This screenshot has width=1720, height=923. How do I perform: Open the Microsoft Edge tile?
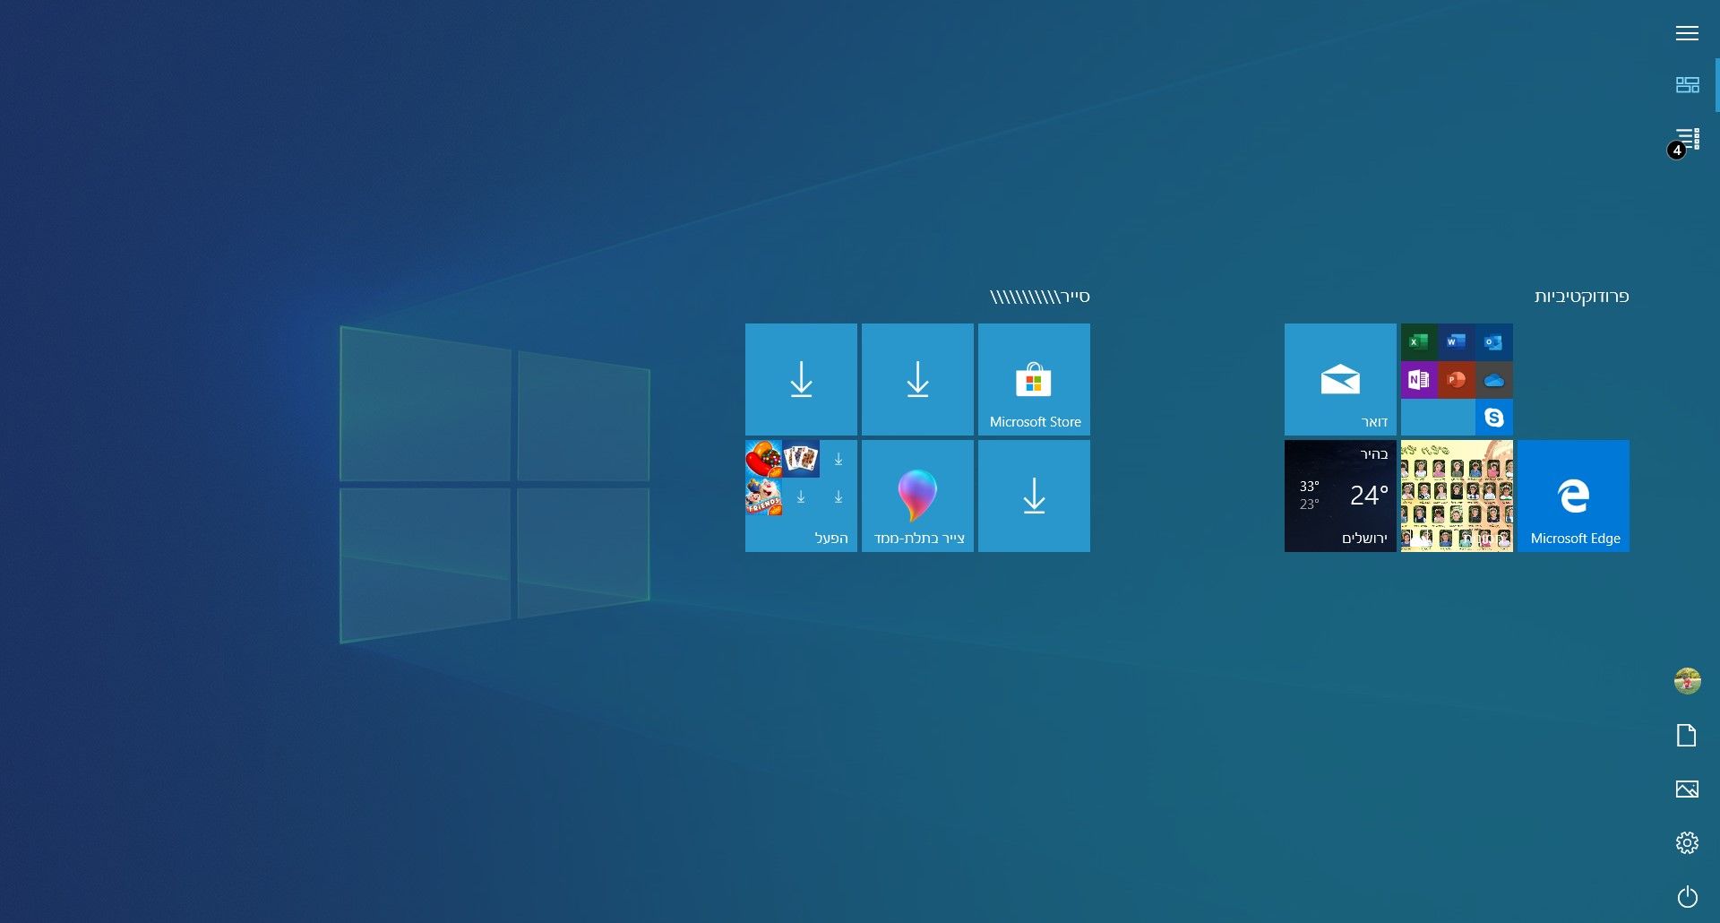(1573, 496)
